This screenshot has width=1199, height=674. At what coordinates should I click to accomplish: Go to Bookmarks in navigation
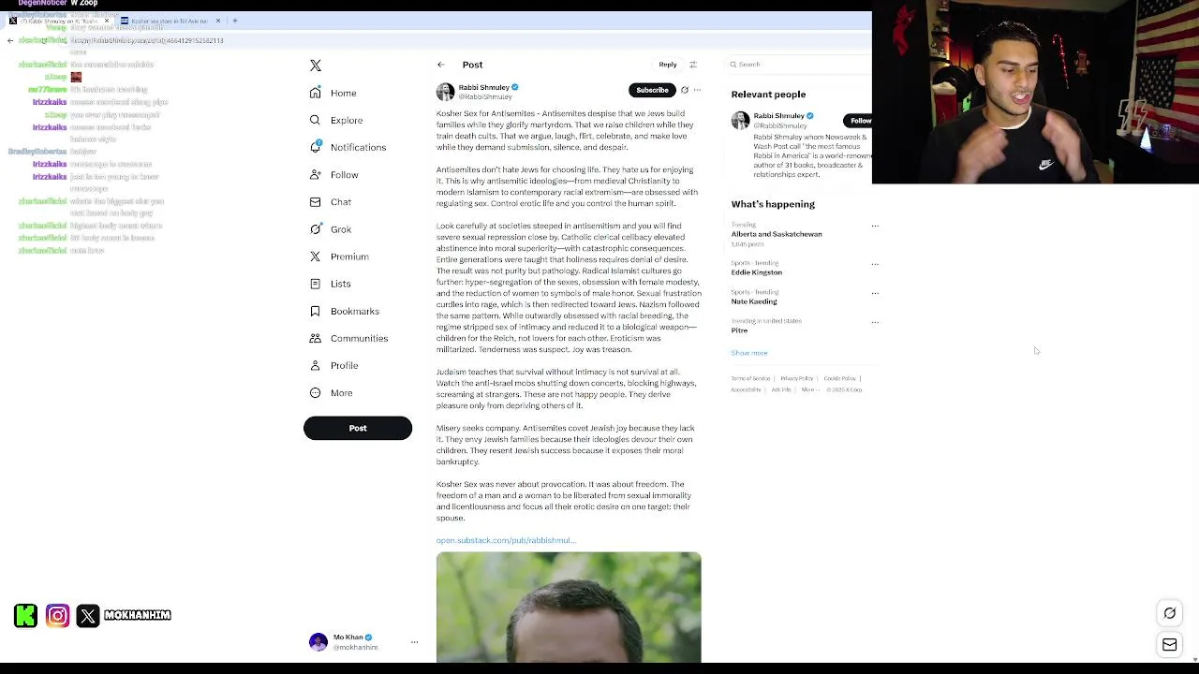click(x=354, y=311)
